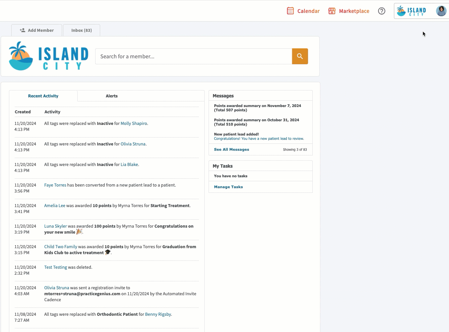This screenshot has width=449, height=332.
Task: Click the Island City logo in header
Action: (412, 11)
